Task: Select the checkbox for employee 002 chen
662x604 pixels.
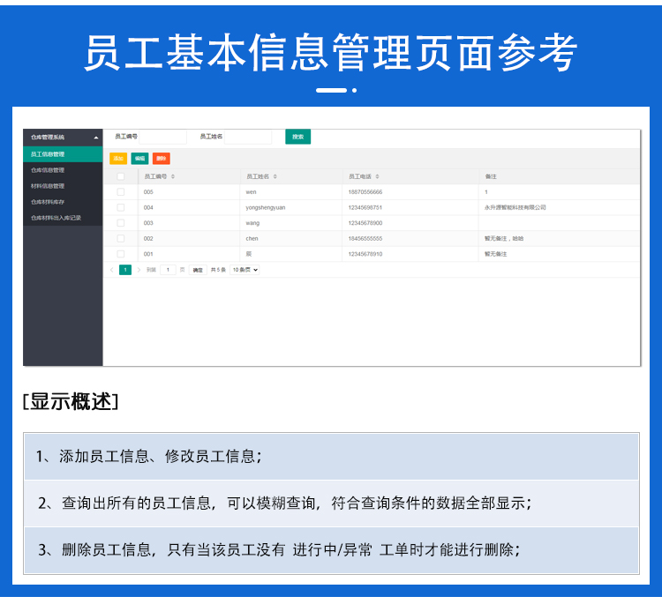Action: pos(121,238)
